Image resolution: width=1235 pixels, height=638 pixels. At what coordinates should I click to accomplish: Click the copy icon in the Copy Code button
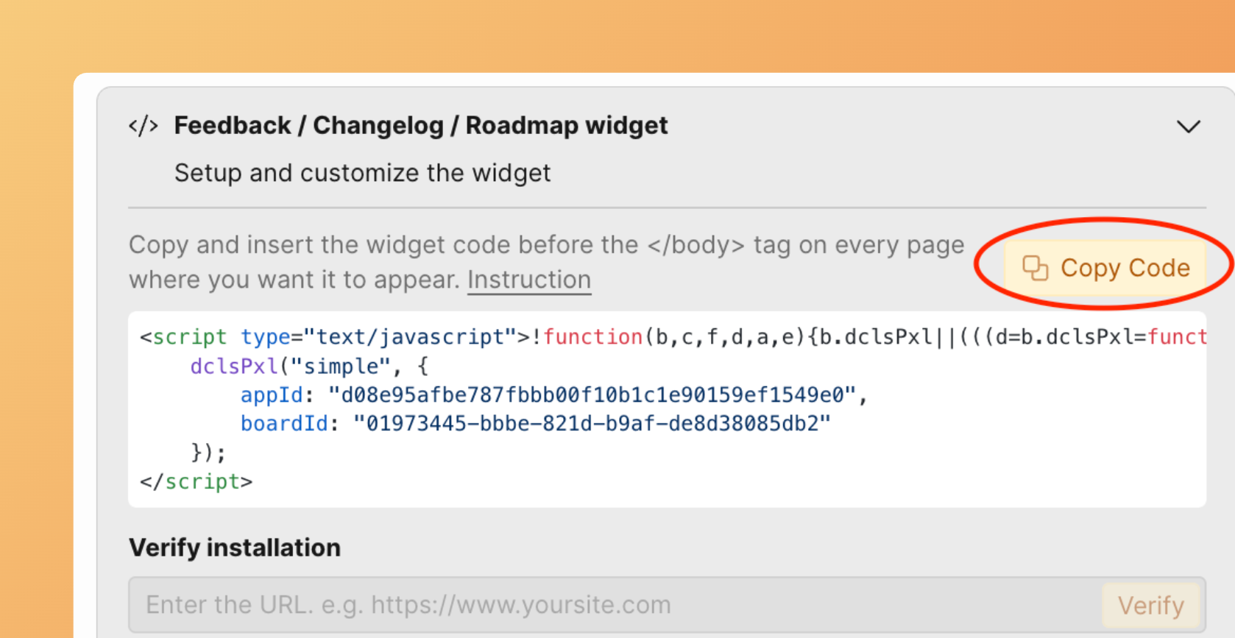[1035, 268]
